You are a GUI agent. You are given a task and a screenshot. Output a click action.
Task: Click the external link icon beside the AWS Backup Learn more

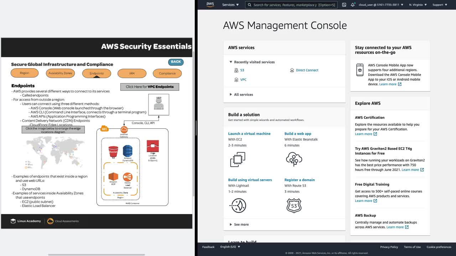click(x=407, y=227)
